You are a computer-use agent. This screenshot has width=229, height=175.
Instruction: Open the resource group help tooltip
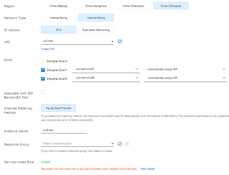[127, 144]
